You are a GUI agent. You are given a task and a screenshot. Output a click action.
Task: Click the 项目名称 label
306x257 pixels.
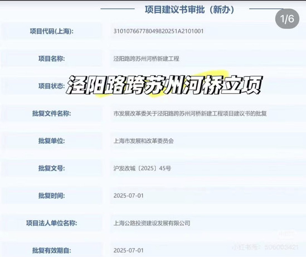52,59
